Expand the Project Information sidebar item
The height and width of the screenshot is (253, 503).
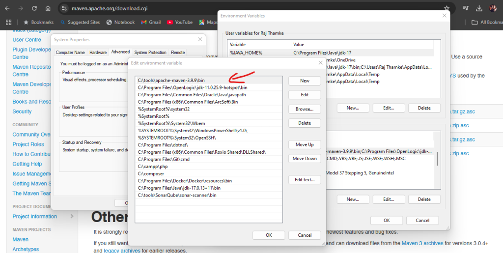pyautogui.click(x=72, y=216)
